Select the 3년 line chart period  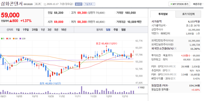pyautogui.click(x=49, y=30)
